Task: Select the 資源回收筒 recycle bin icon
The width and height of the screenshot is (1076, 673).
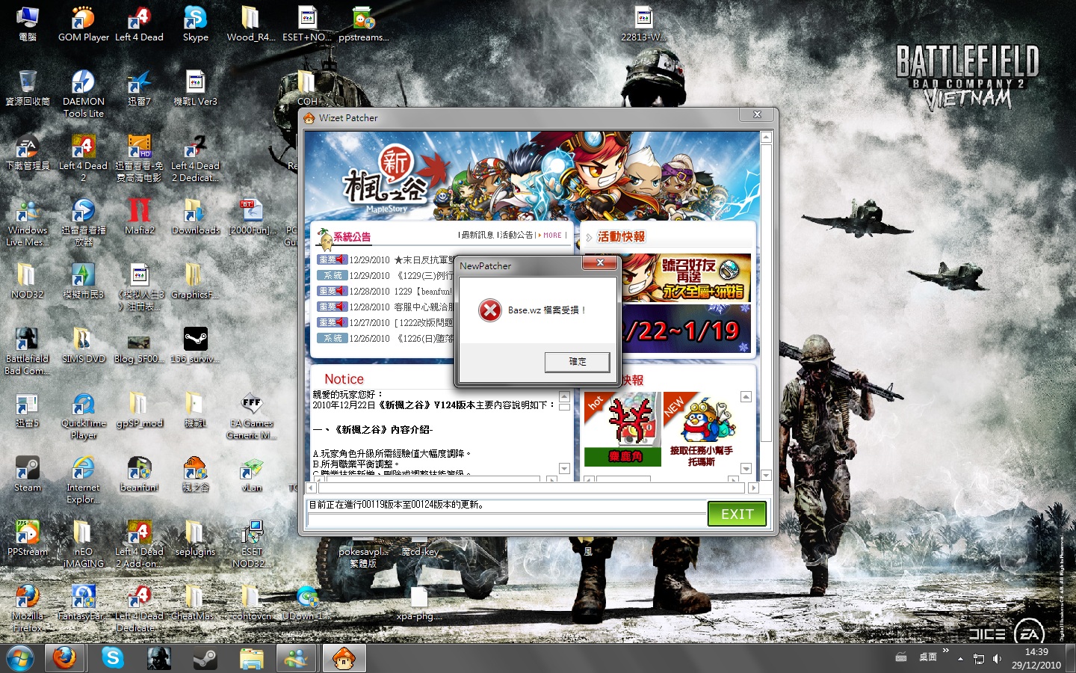Action: coord(27,88)
